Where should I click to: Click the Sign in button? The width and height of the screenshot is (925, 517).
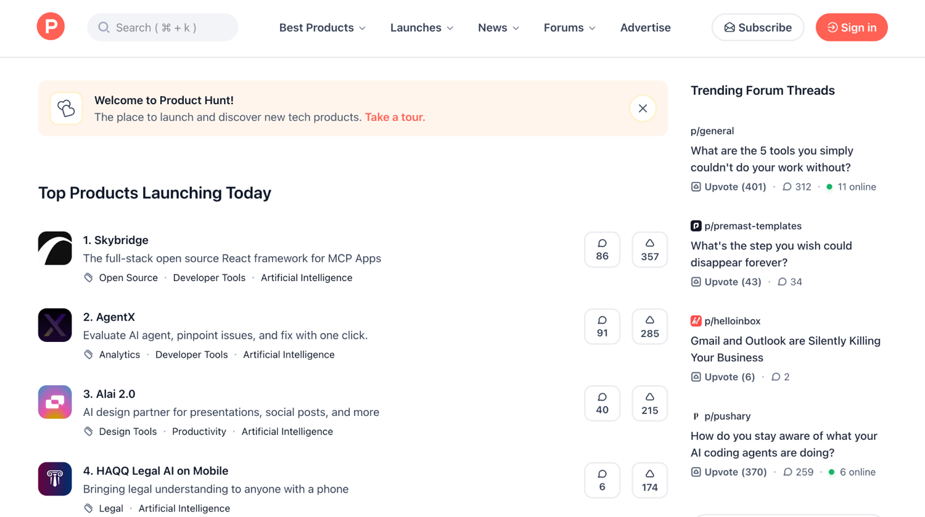coord(851,28)
